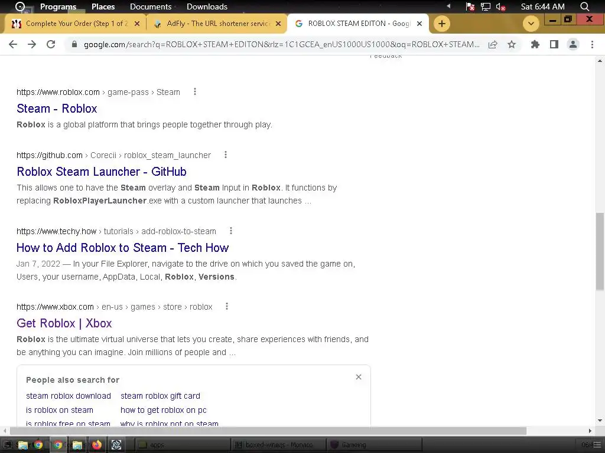Open the Get Roblox | Xbox result
605x453 pixels.
(x=64, y=323)
